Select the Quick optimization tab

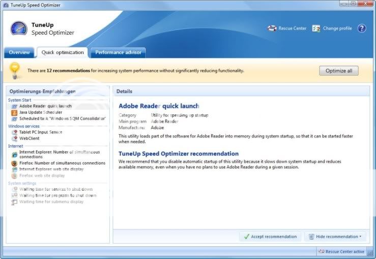pos(63,53)
